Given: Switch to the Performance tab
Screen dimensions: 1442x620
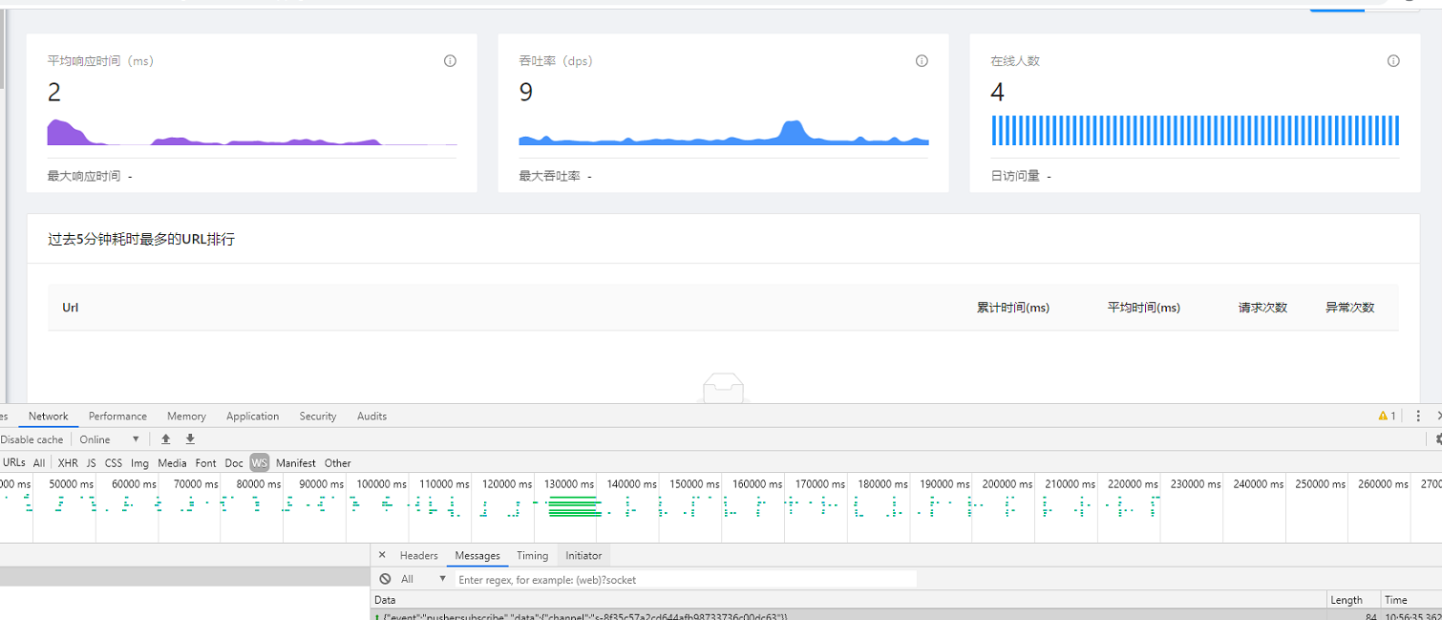Looking at the screenshot, I should (x=117, y=416).
